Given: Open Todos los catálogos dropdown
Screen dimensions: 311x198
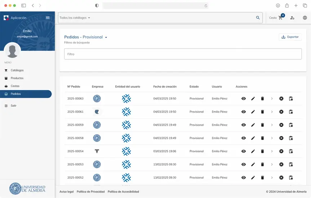Looking at the screenshot, I should [x=75, y=18].
